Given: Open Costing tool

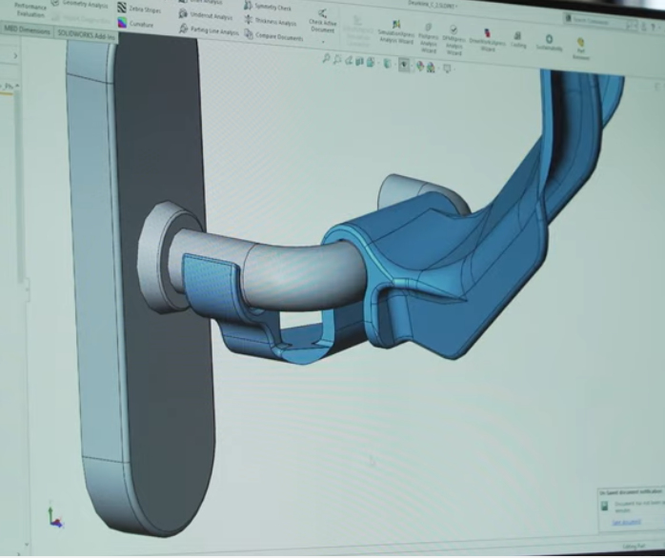Looking at the screenshot, I should (x=518, y=40).
